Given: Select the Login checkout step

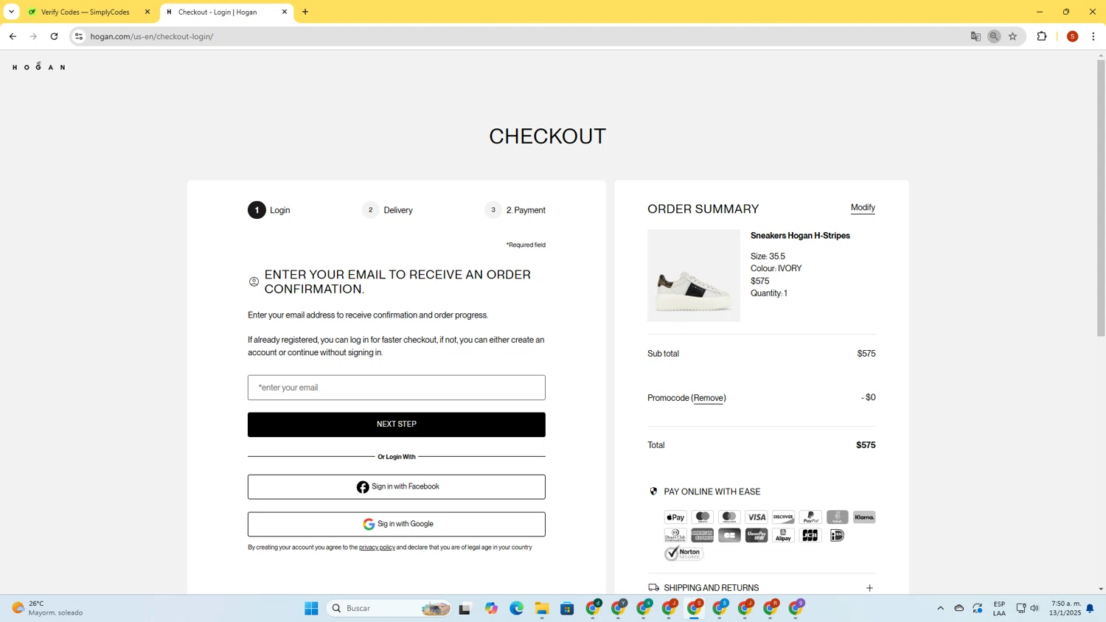Looking at the screenshot, I should [269, 210].
